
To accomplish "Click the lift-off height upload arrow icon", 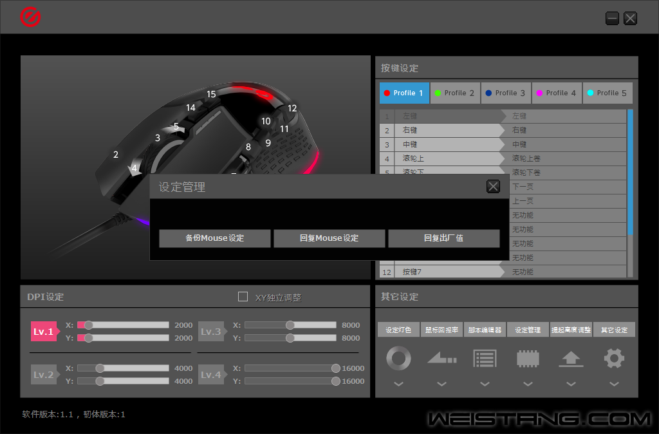I will [571, 359].
